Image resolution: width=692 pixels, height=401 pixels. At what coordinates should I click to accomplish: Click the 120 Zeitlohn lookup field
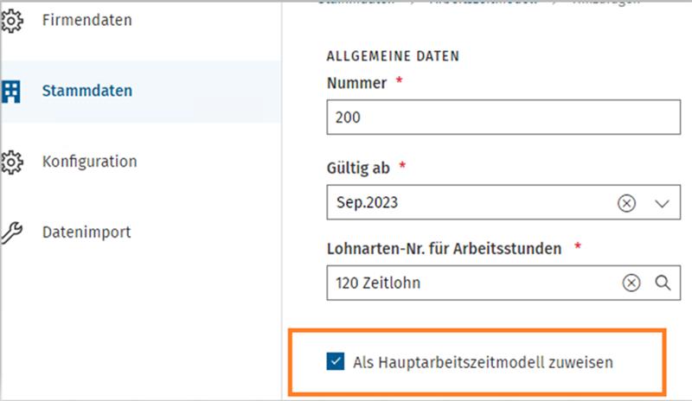click(503, 283)
